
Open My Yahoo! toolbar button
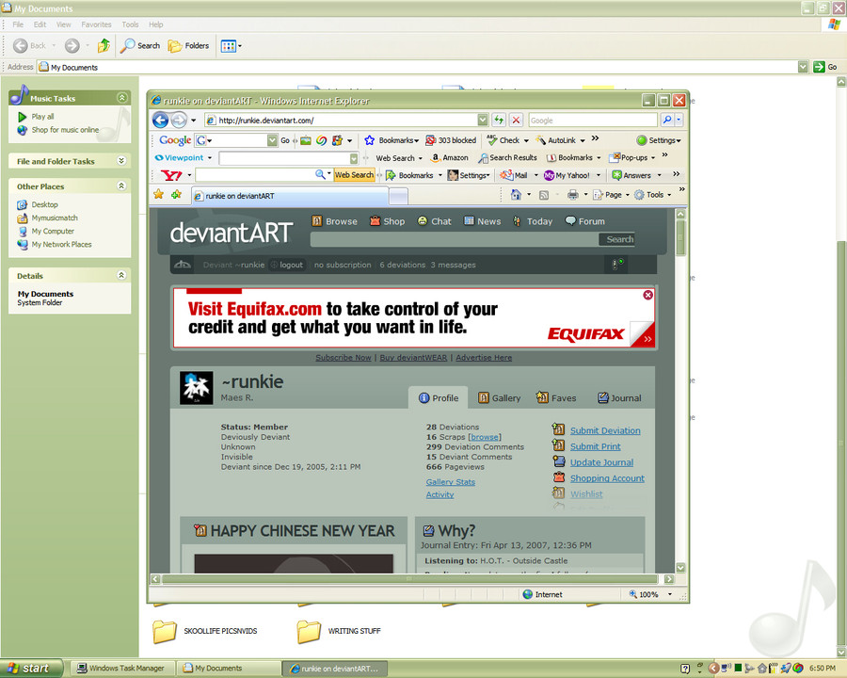[x=567, y=175]
